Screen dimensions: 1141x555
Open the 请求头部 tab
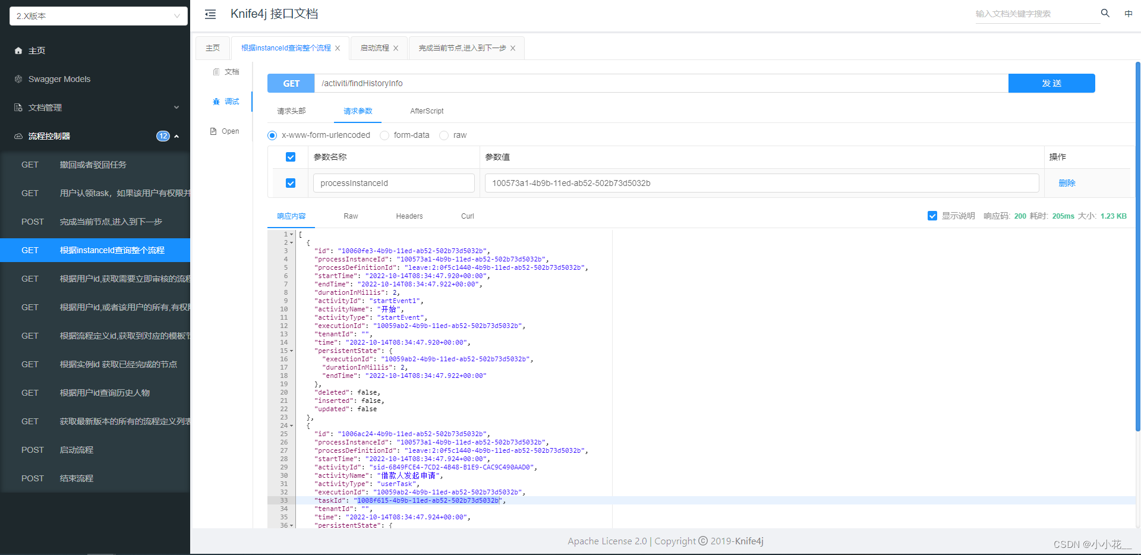[291, 111]
